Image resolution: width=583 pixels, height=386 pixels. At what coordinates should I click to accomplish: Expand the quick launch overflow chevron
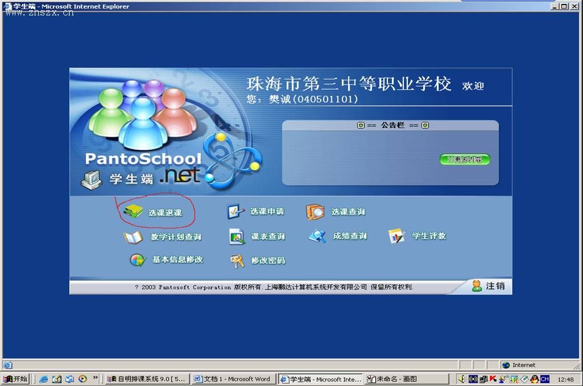click(94, 379)
